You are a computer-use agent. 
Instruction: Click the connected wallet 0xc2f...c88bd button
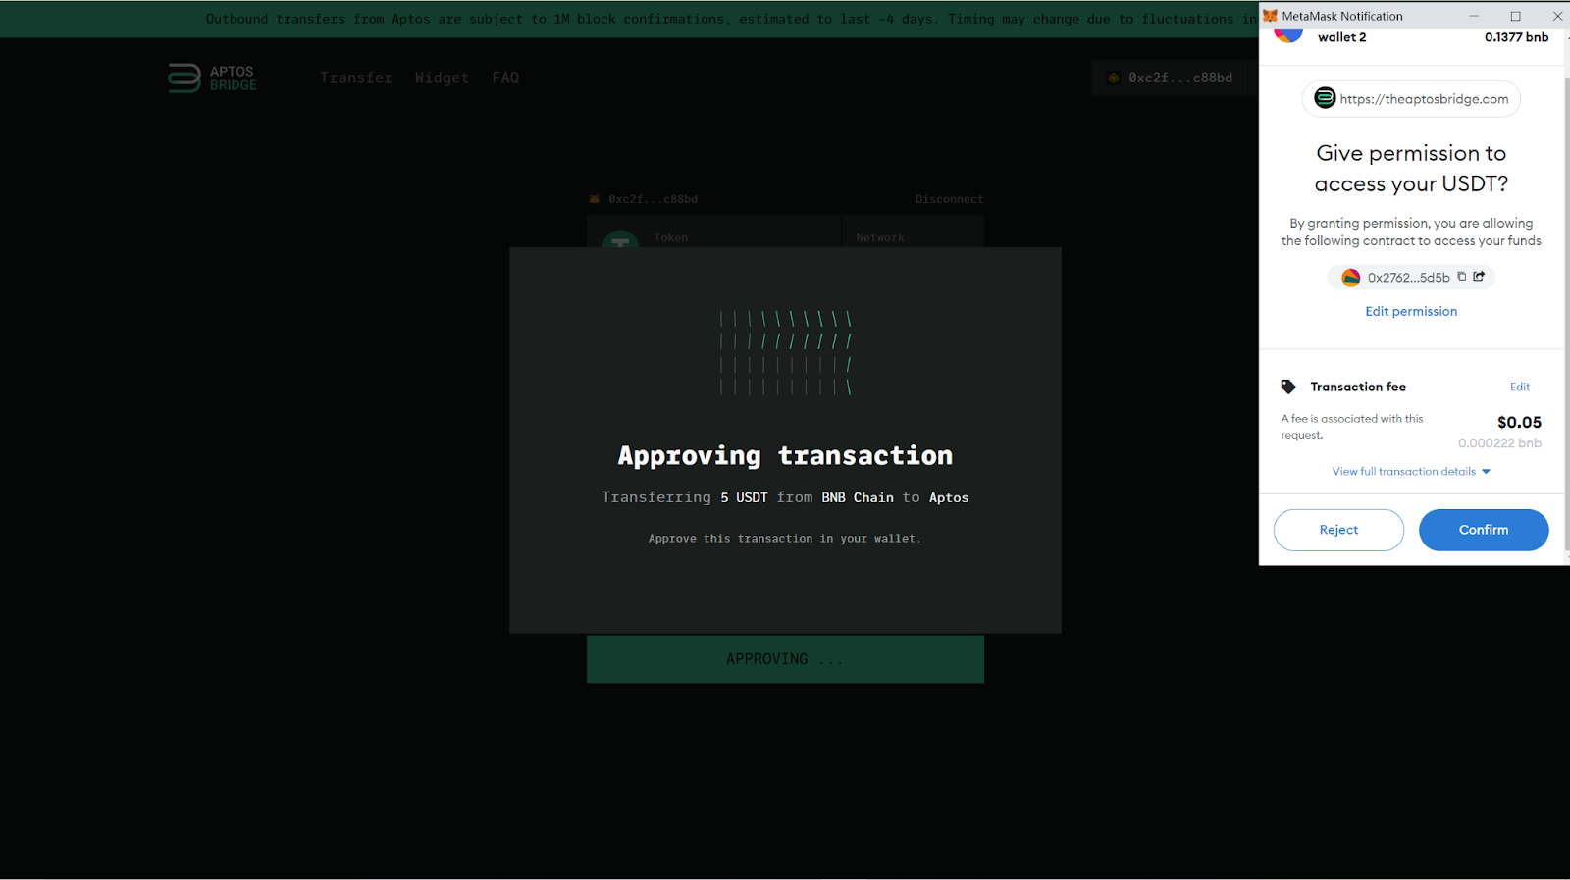coord(1171,78)
